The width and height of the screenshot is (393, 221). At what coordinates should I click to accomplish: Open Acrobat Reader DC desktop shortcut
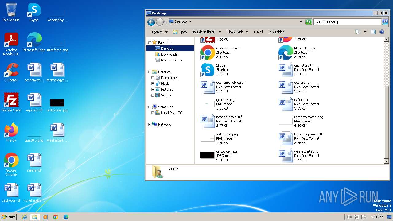(x=11, y=44)
